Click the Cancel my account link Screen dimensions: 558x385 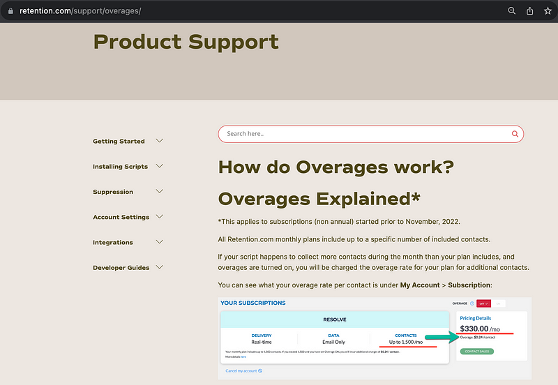click(x=241, y=371)
